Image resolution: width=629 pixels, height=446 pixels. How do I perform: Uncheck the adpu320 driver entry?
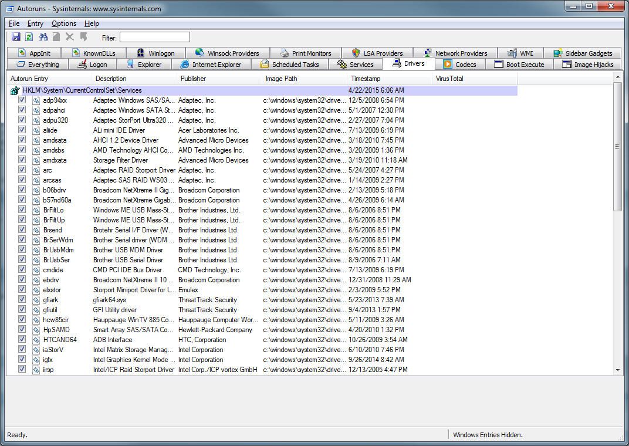point(22,120)
